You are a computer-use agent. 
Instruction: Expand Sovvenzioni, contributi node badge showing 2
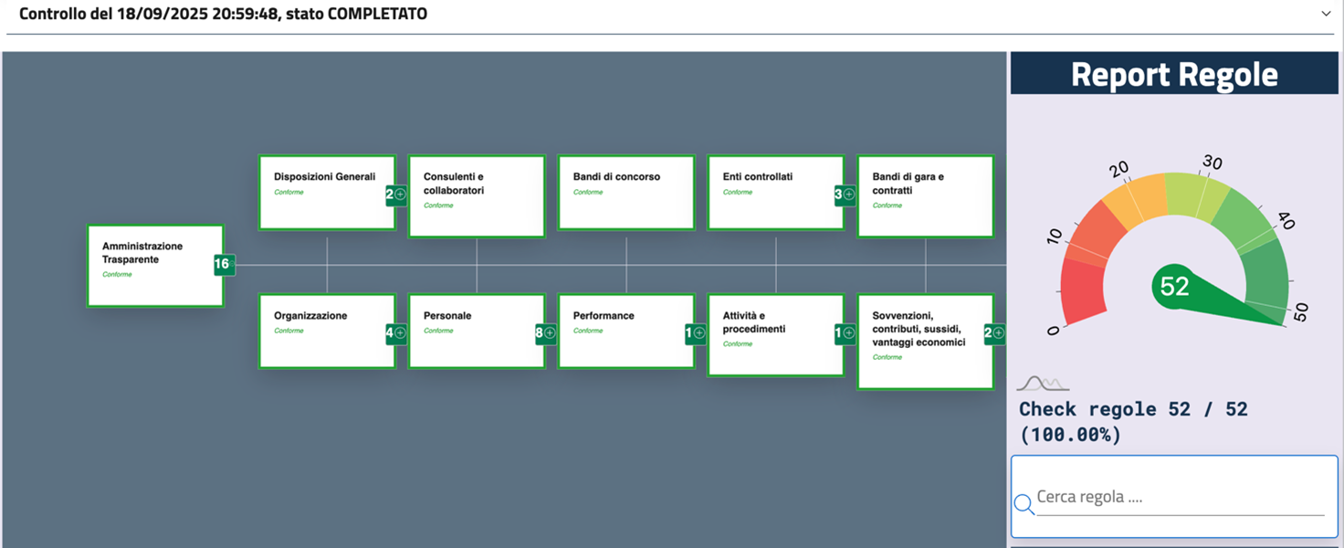994,333
